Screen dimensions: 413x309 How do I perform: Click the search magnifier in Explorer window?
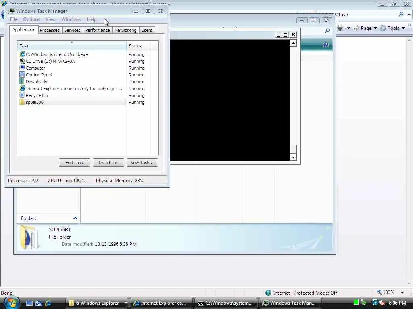327,31
